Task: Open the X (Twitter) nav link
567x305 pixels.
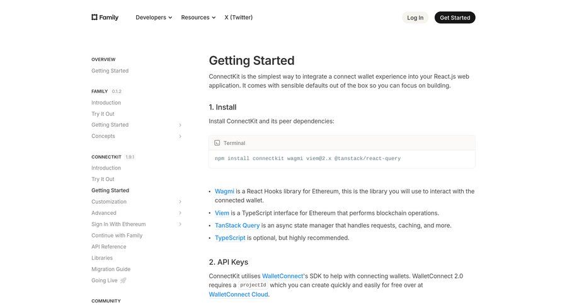Action: (x=238, y=18)
